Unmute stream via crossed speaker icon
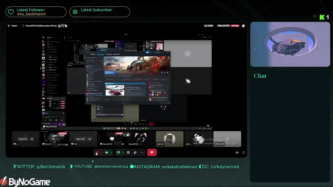 tap(237, 153)
